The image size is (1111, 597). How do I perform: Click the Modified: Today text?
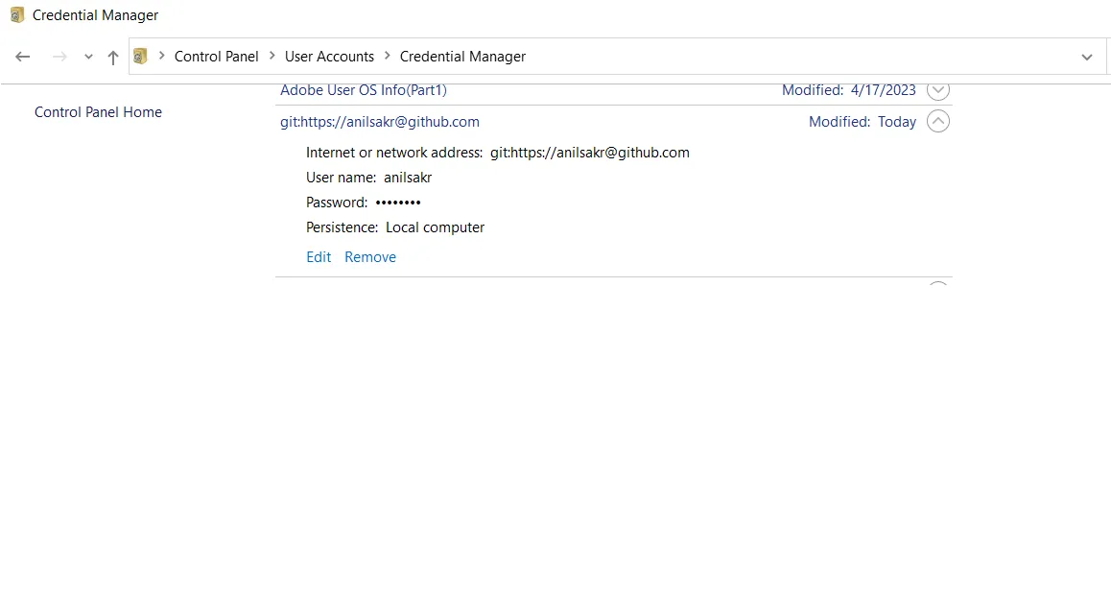863,121
